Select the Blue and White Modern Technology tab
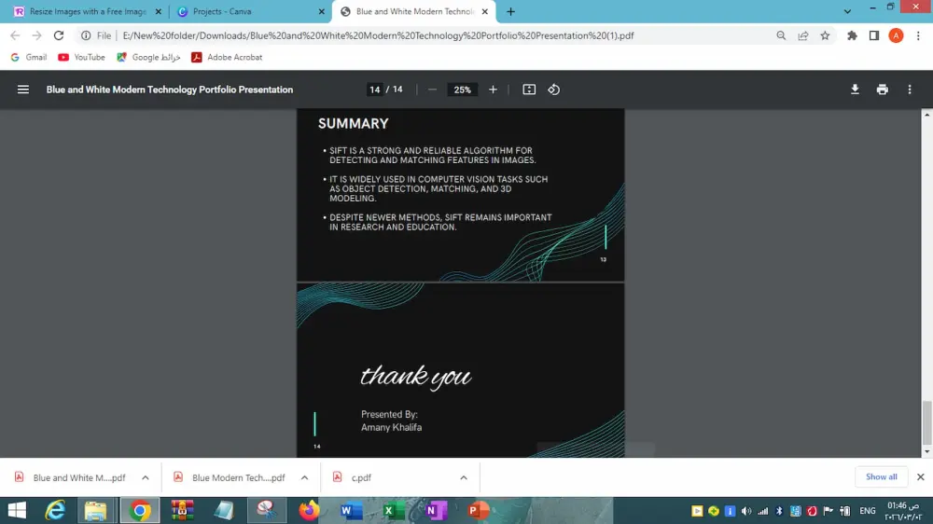 414,11
